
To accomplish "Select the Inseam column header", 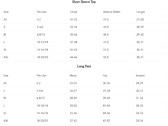I will coord(140,76).
